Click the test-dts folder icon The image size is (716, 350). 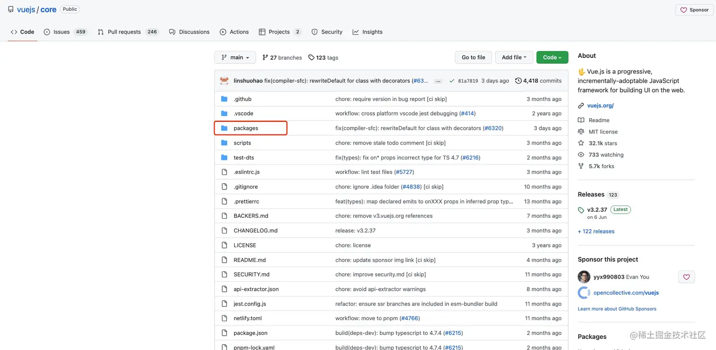(x=224, y=158)
